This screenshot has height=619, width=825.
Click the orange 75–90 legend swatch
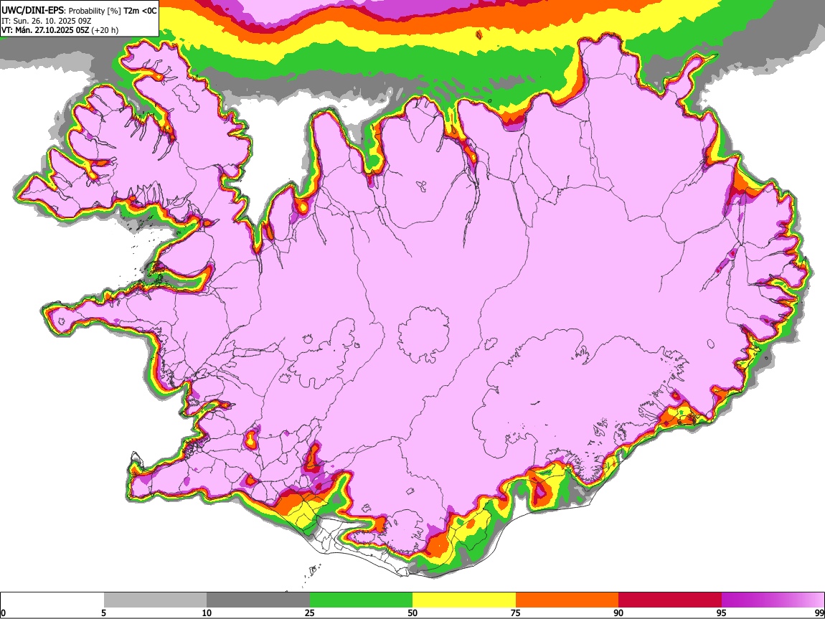(x=567, y=600)
